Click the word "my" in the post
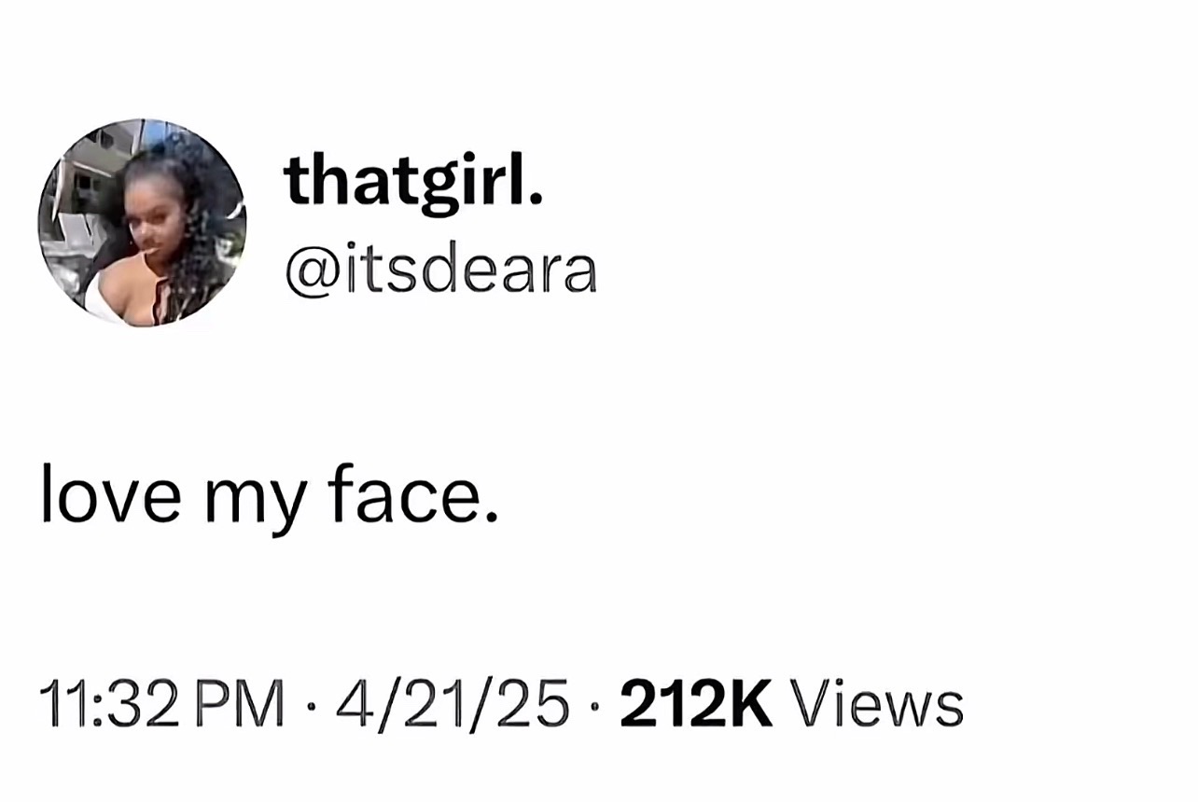 pyautogui.click(x=253, y=505)
